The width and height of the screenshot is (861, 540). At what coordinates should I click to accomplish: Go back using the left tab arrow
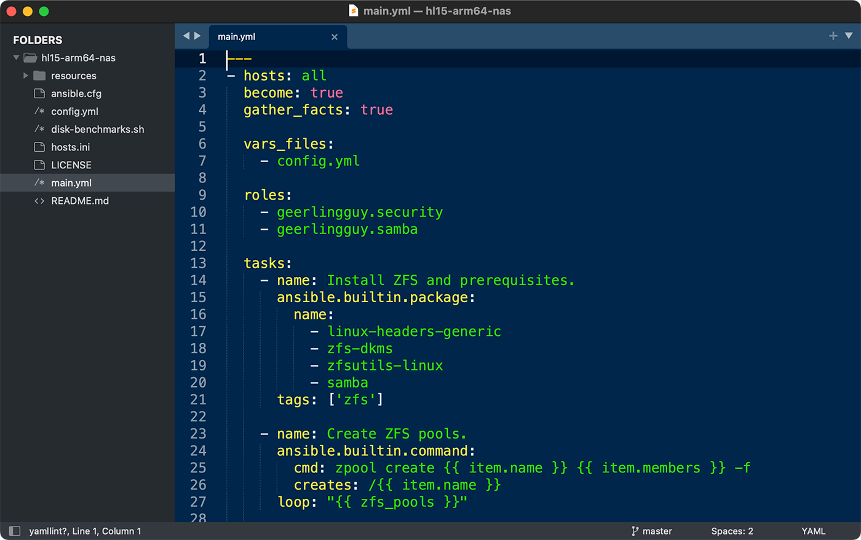click(186, 36)
